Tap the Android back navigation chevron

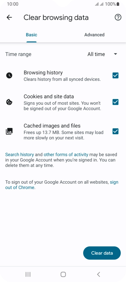98,274
